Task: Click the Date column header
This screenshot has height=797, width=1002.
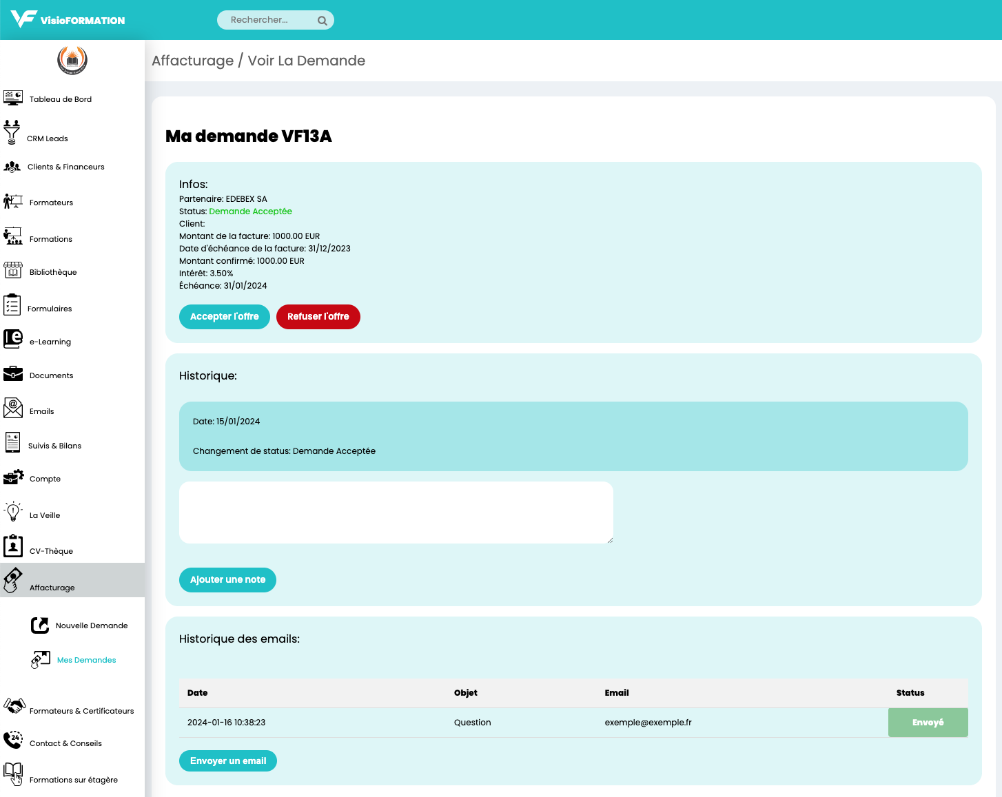Action: click(x=198, y=693)
